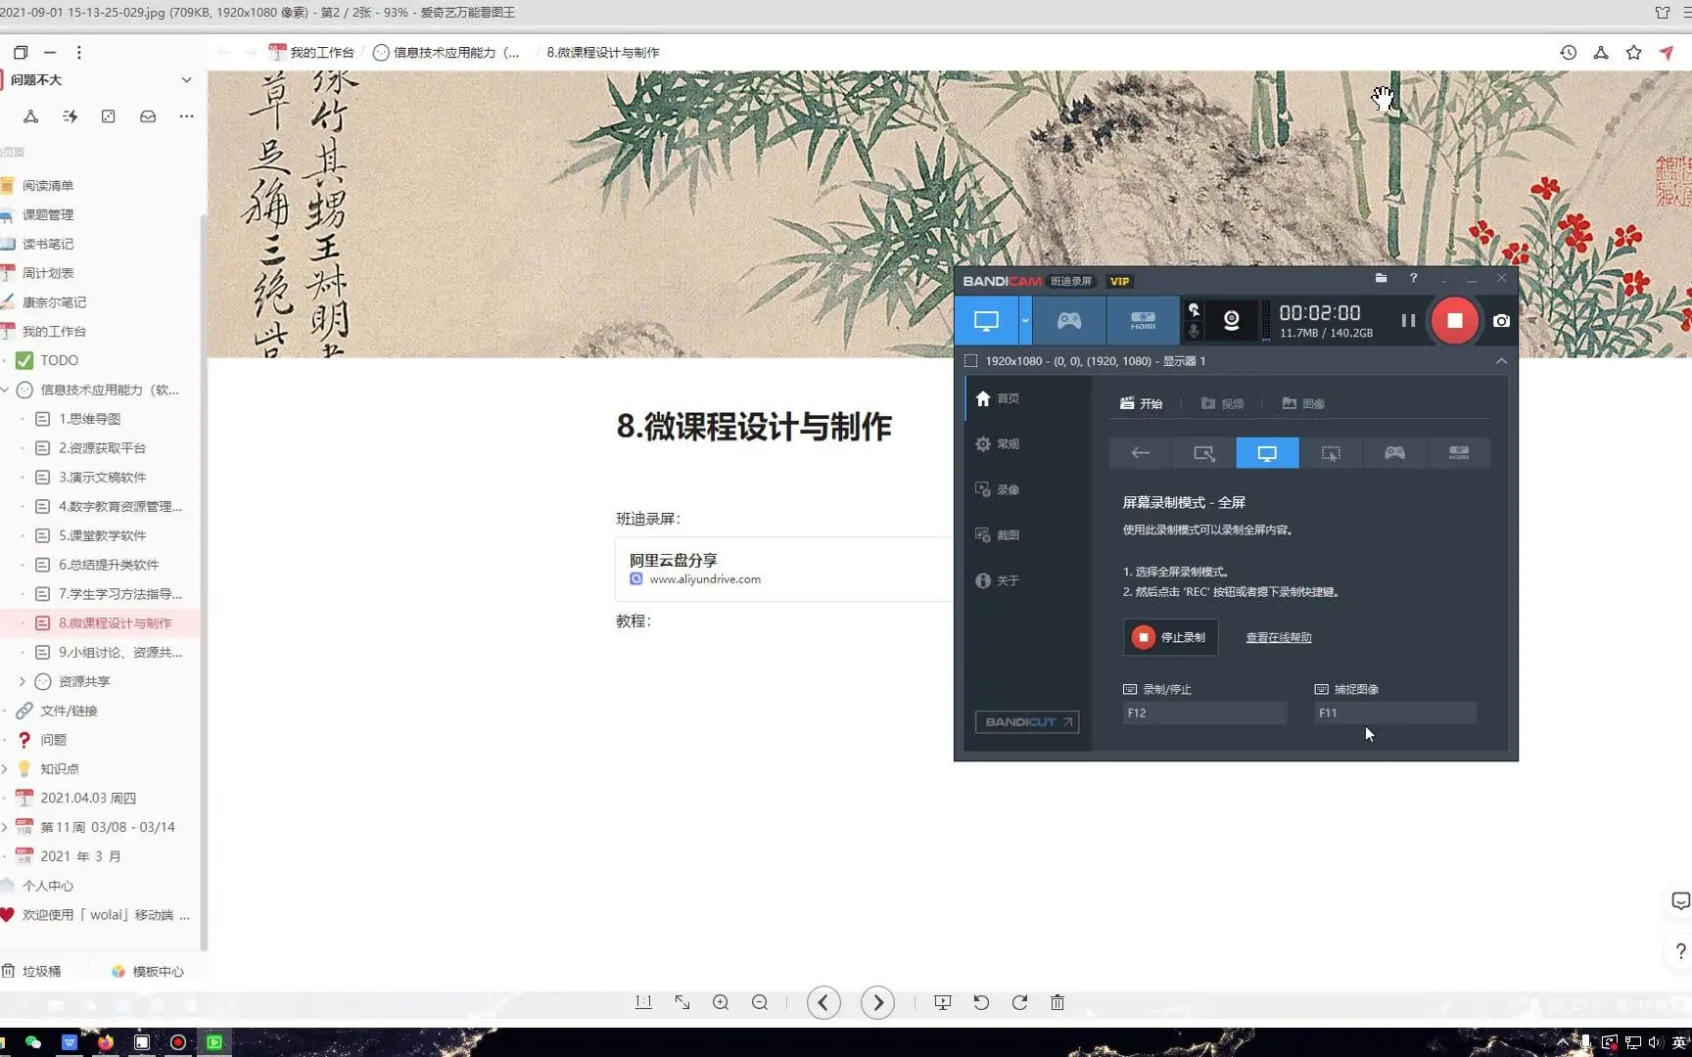The image size is (1692, 1057).
Task: Open the inbox icon in the sidebar toolbar
Action: [148, 116]
